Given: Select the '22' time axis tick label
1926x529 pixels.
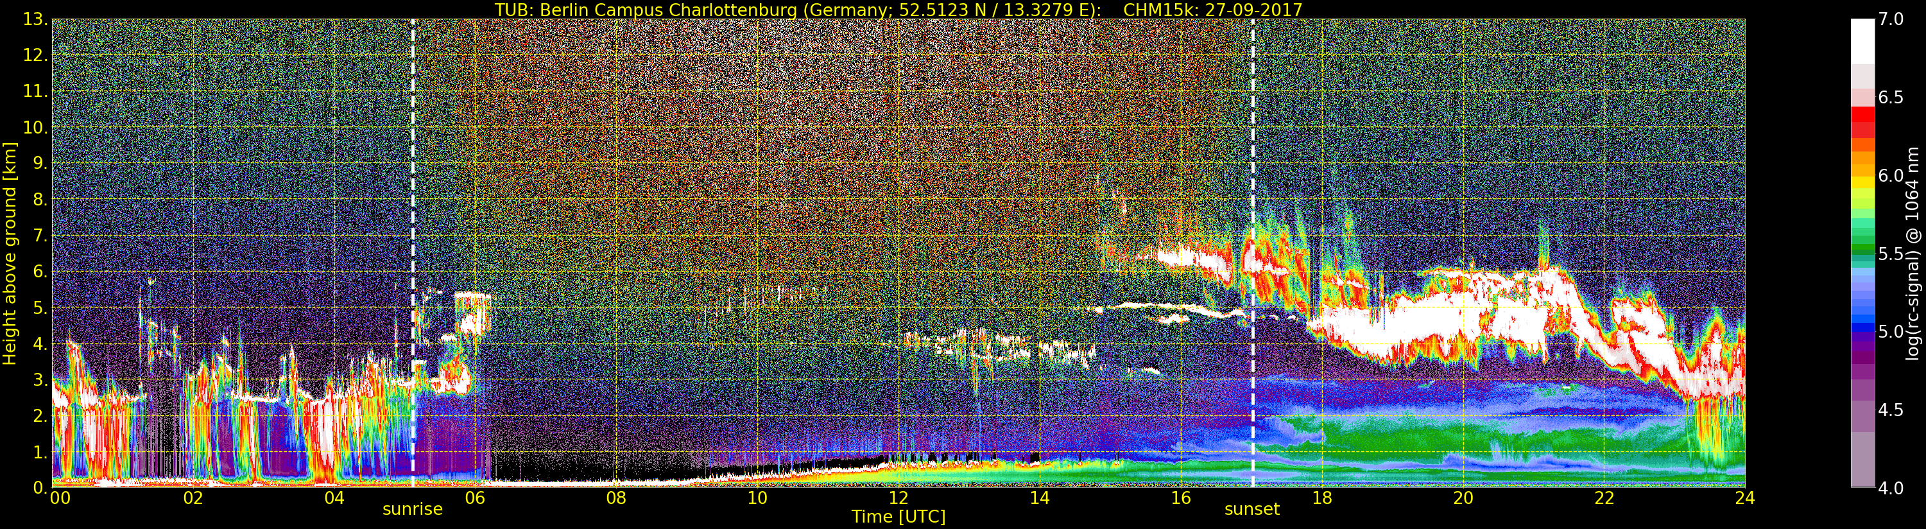Looking at the screenshot, I should click(x=1604, y=498).
